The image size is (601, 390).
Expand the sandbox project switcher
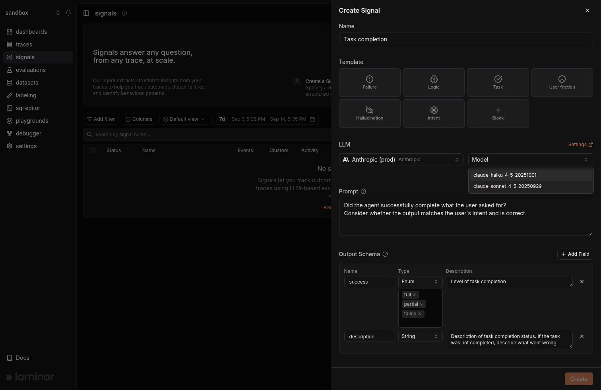coord(33,13)
